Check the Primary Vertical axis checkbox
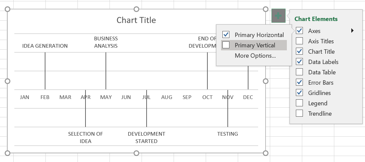 226,45
